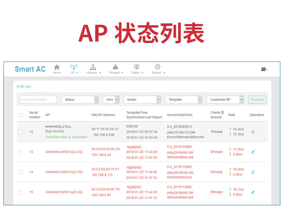Select checkbox for AP row 15
This screenshot has width=283, height=214.
pos(21,192)
